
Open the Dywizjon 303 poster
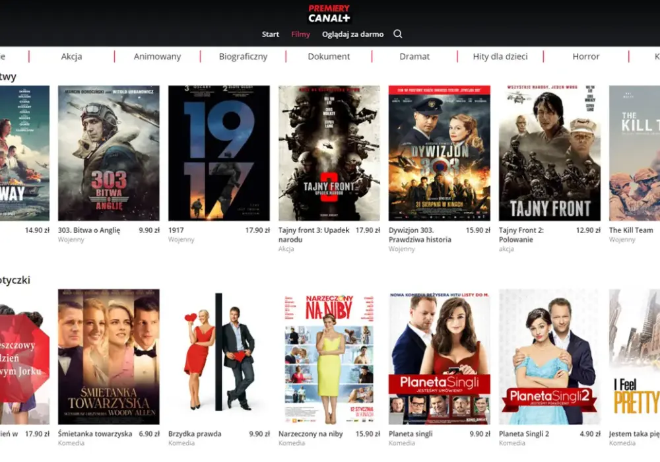440,153
